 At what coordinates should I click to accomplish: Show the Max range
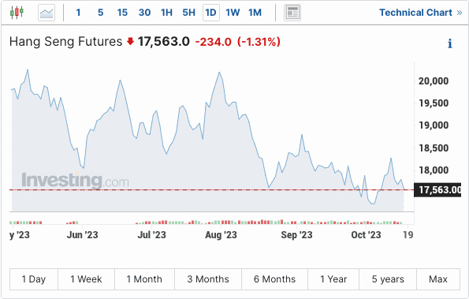(x=438, y=279)
